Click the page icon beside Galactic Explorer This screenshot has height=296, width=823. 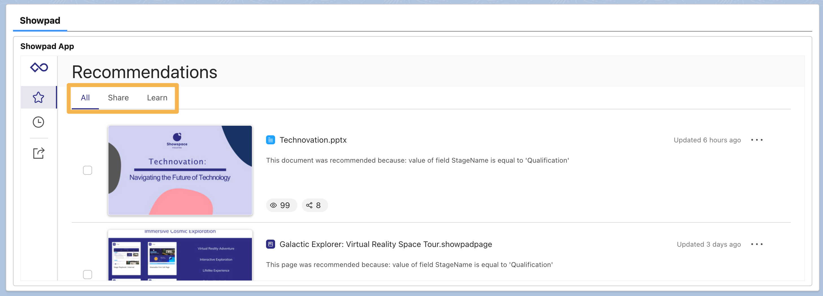tap(271, 244)
